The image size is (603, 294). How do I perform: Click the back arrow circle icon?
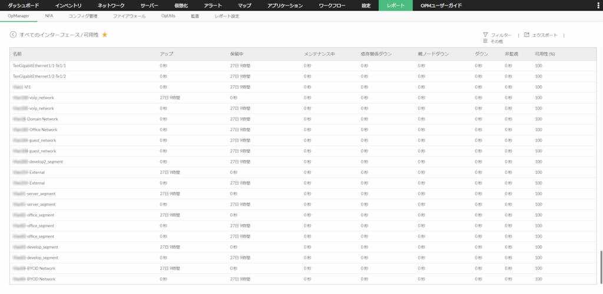pos(13,35)
